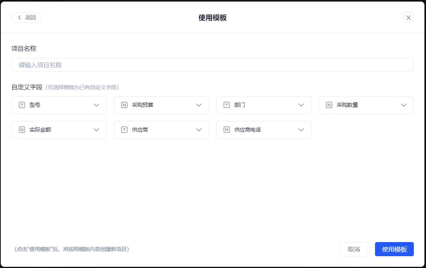Open the 部门 field dropdown
Image resolution: width=426 pixels, height=268 pixels.
point(301,105)
